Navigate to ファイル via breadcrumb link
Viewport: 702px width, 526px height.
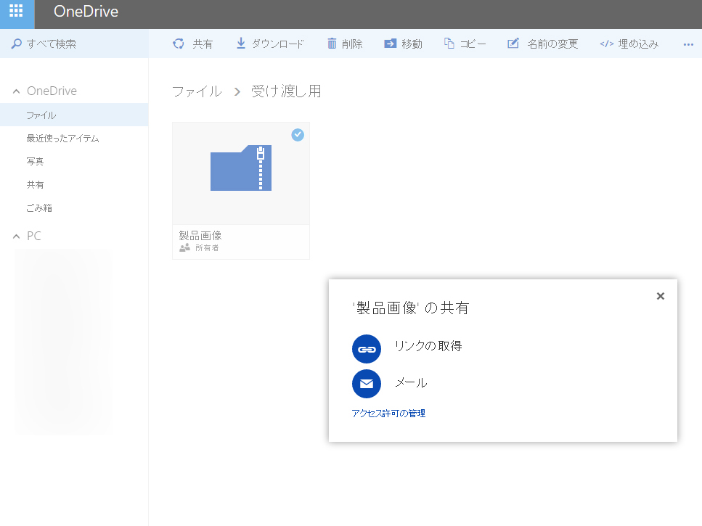(x=197, y=91)
